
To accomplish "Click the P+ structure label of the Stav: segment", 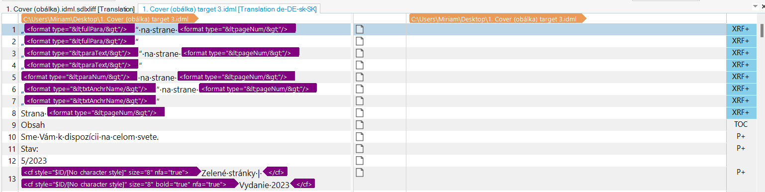I will (741, 148).
